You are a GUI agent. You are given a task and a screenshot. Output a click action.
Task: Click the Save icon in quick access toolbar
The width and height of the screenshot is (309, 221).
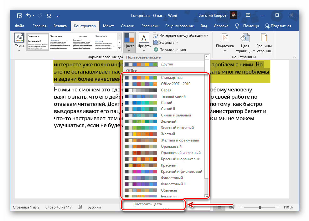[x=19, y=16]
